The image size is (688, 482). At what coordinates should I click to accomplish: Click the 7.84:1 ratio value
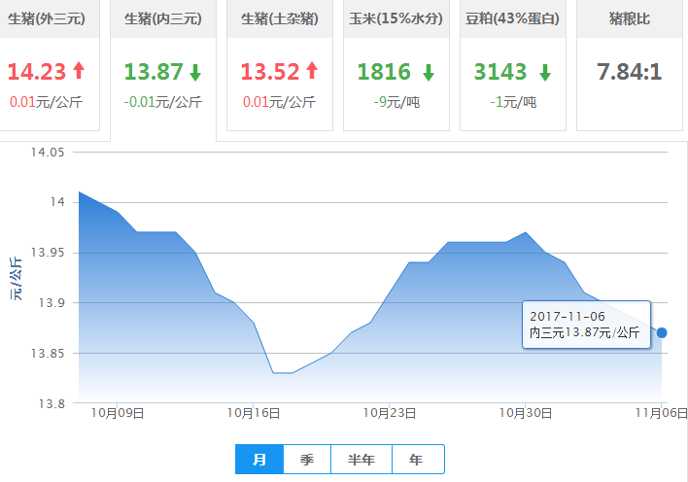coord(629,72)
